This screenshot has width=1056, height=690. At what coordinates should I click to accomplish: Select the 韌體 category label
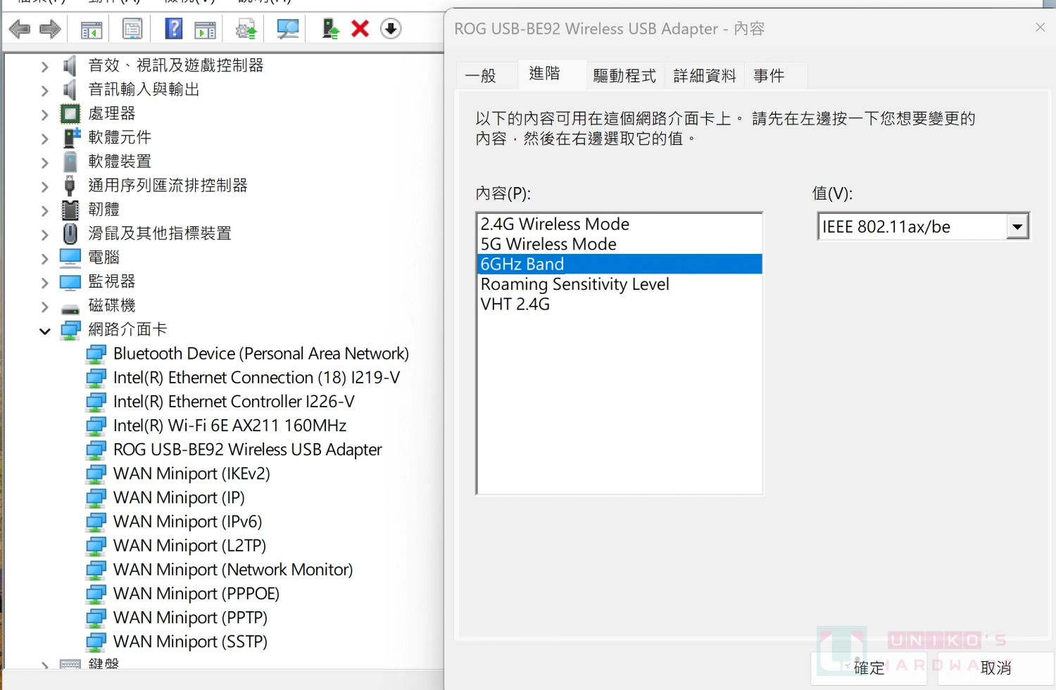104,210
